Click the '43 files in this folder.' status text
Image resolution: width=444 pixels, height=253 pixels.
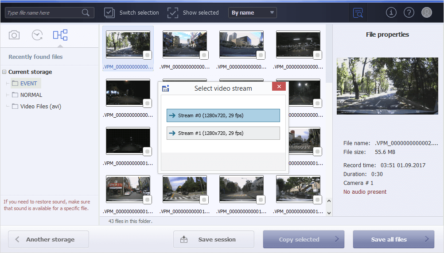point(130,221)
